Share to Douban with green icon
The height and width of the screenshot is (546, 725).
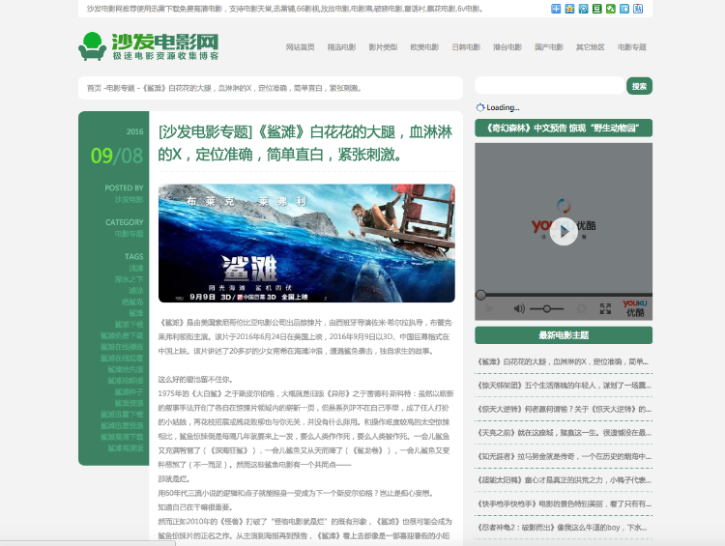click(597, 9)
